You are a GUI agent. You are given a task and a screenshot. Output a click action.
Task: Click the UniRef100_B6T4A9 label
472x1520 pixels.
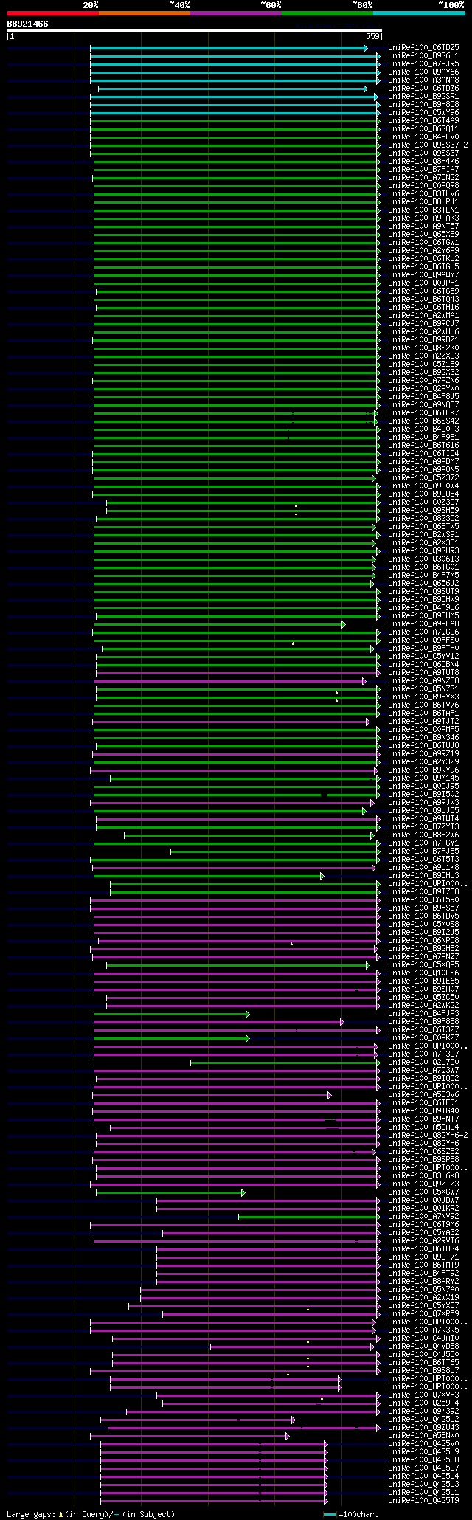[x=423, y=121]
